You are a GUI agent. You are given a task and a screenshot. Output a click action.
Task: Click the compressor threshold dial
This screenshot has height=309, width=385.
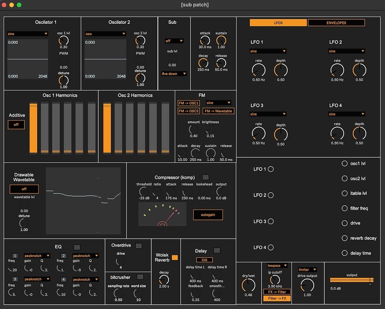[x=144, y=192]
